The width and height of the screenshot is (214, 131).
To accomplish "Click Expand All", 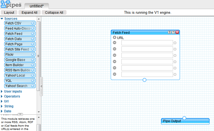I will (x=29, y=12).
